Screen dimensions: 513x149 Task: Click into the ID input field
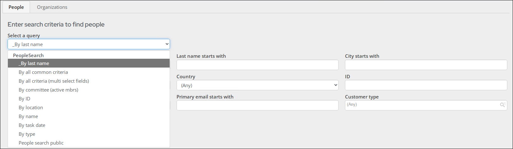(x=426, y=85)
